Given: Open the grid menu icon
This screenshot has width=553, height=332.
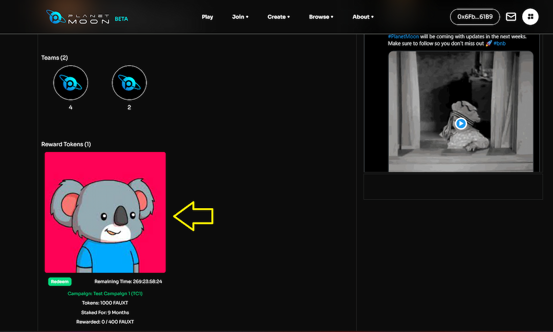Looking at the screenshot, I should [x=530, y=17].
